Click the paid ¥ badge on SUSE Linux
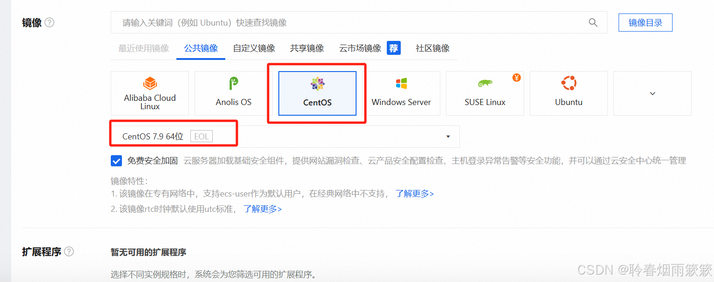This screenshot has width=714, height=282. tap(517, 78)
